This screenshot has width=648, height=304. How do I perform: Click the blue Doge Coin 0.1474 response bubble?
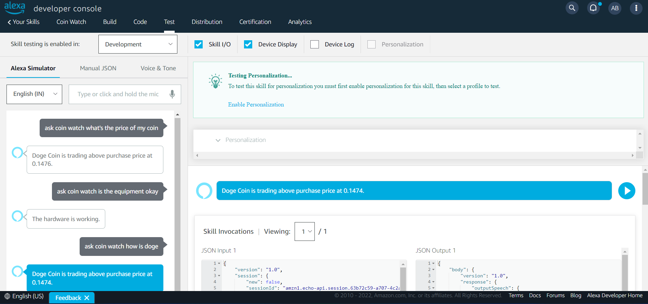point(95,278)
